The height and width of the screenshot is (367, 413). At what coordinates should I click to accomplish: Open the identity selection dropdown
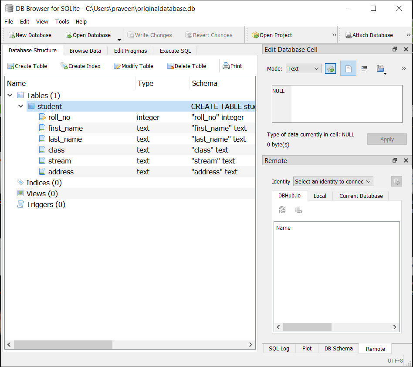pos(333,181)
